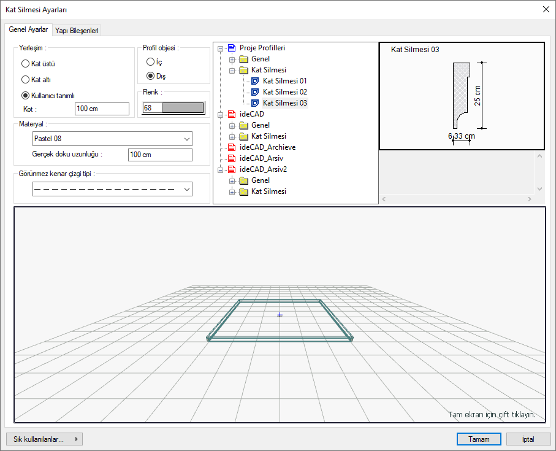Select the İç profile object option
556x451 pixels.
tap(150, 62)
